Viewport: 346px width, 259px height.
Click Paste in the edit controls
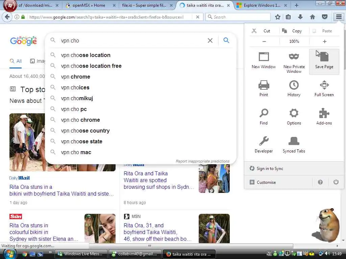click(x=324, y=31)
